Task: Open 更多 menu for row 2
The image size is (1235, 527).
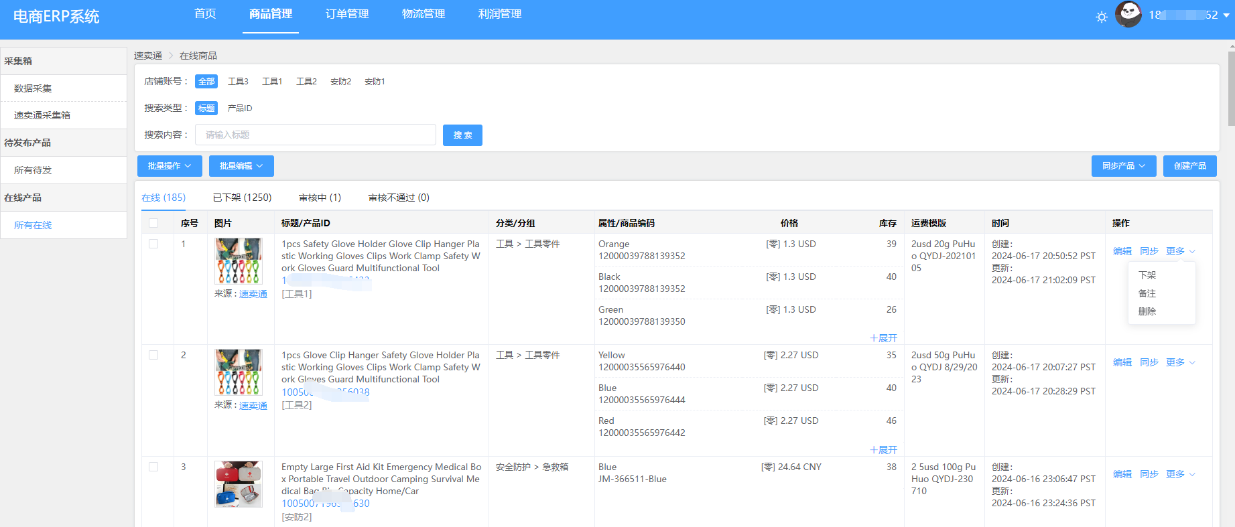Action: click(x=1180, y=362)
